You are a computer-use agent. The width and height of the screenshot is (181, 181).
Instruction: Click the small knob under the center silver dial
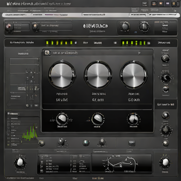click(x=98, y=119)
